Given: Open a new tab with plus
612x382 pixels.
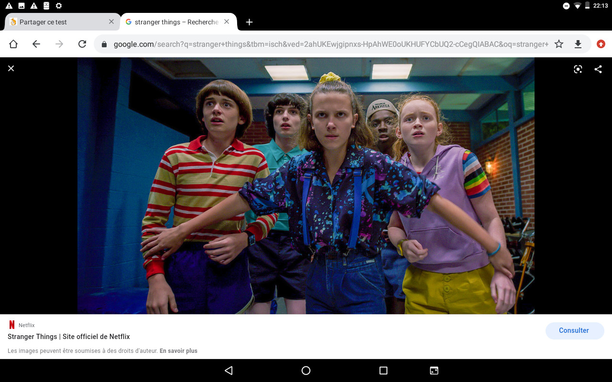Looking at the screenshot, I should tap(249, 22).
